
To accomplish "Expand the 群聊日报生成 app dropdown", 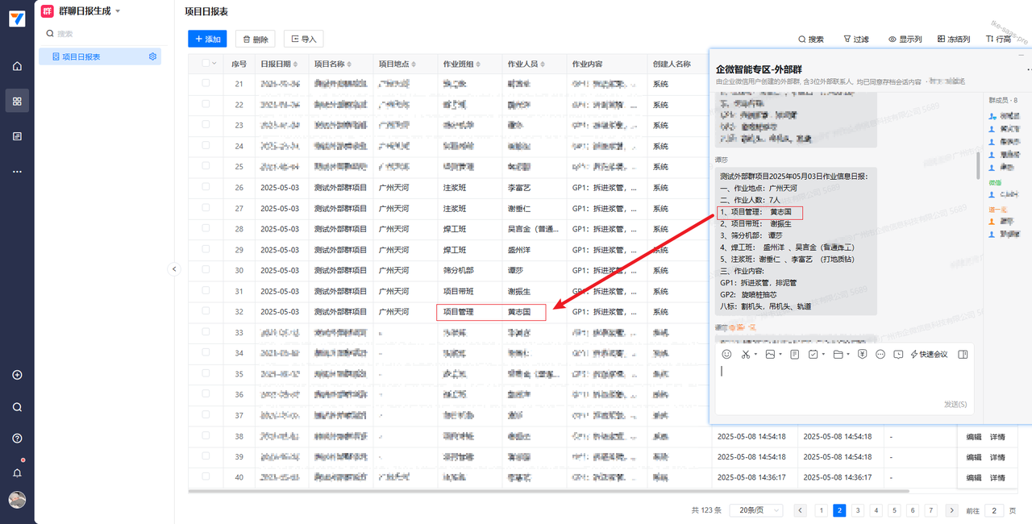I will click(118, 11).
